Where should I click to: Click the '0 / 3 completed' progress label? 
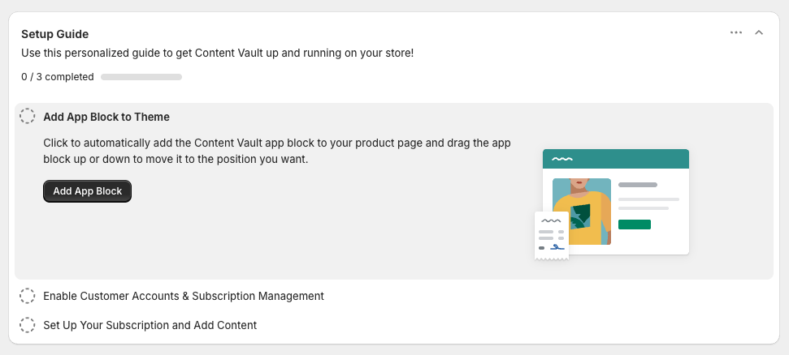tap(58, 77)
